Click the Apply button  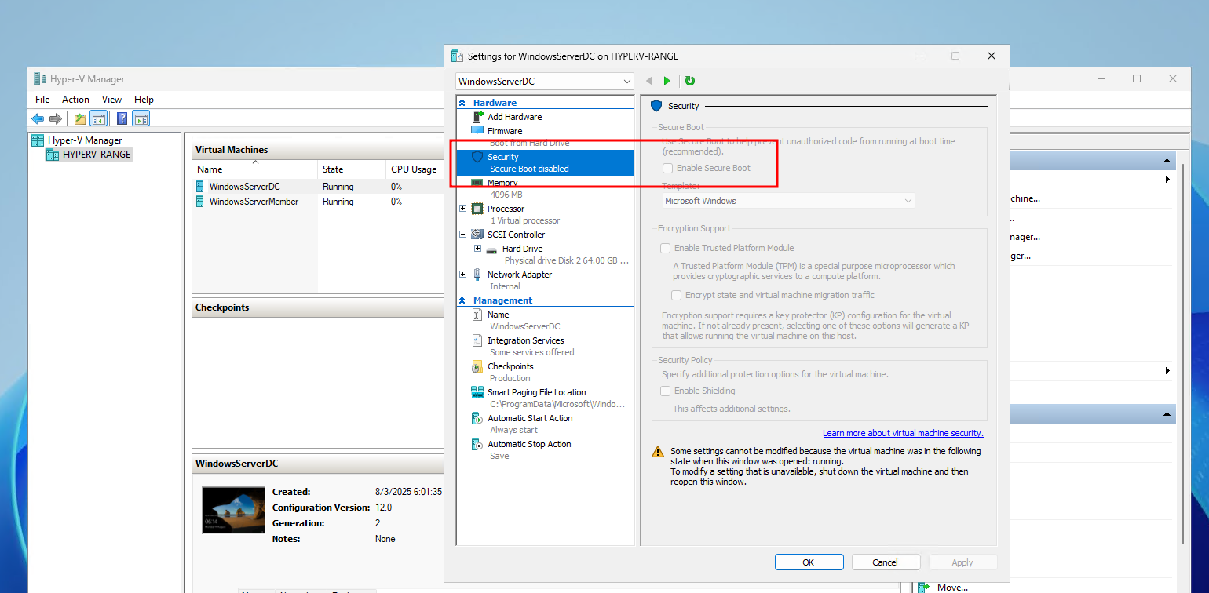(x=962, y=562)
